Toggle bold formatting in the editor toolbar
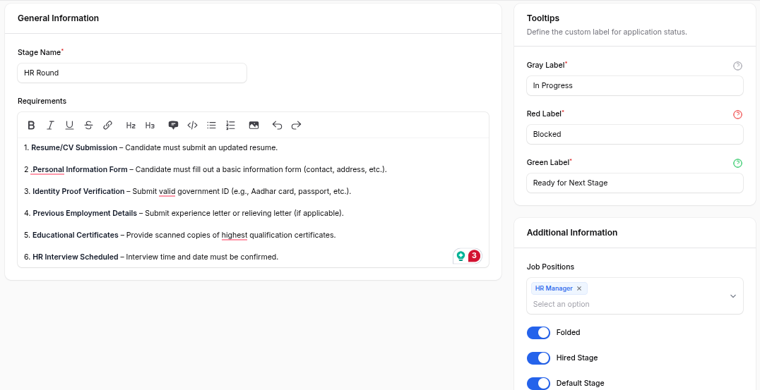760x390 pixels. click(31, 126)
